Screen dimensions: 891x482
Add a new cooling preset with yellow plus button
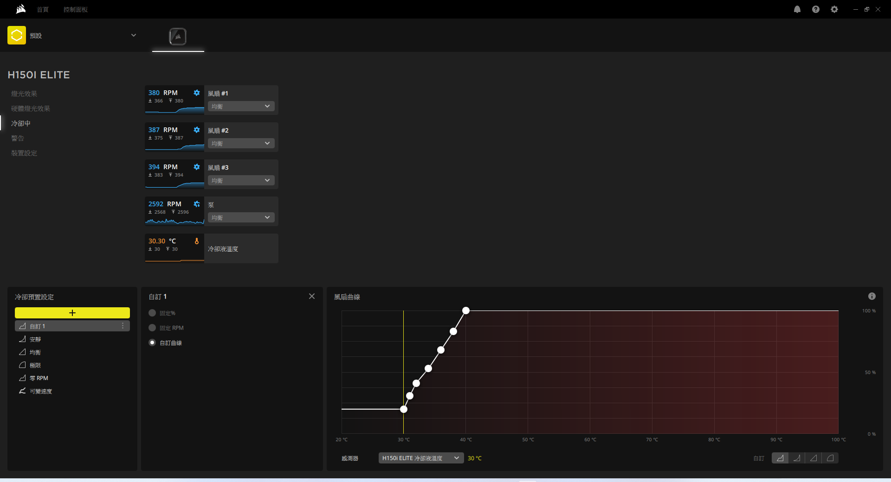pyautogui.click(x=72, y=313)
